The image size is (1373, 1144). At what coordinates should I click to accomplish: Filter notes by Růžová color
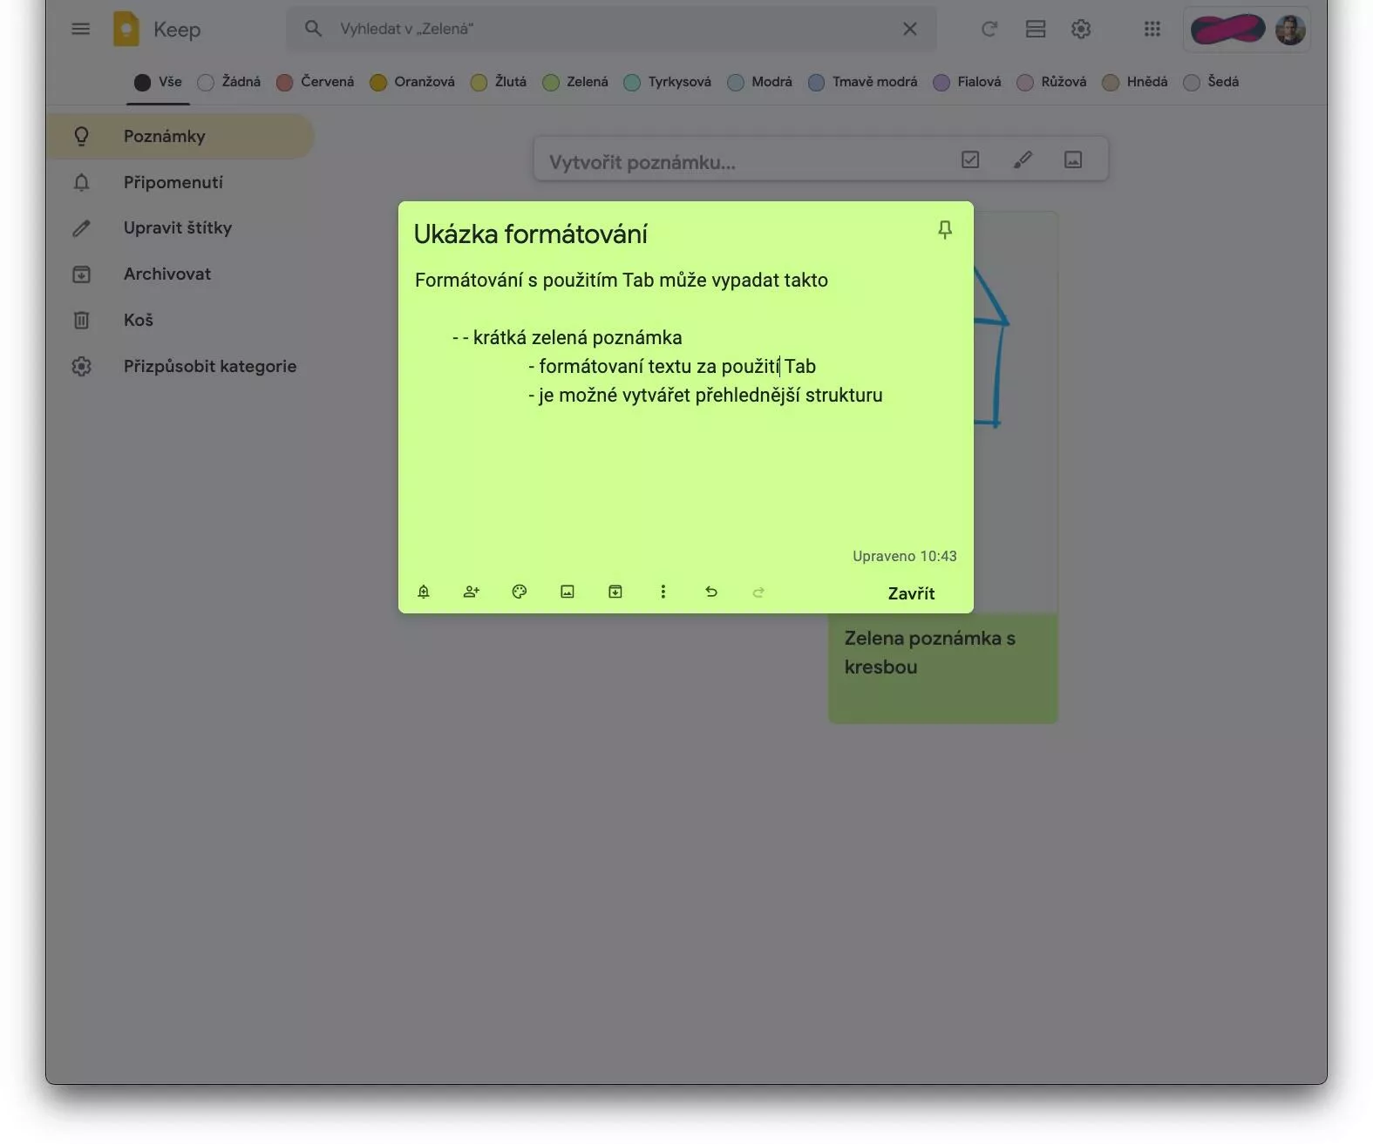(1051, 82)
